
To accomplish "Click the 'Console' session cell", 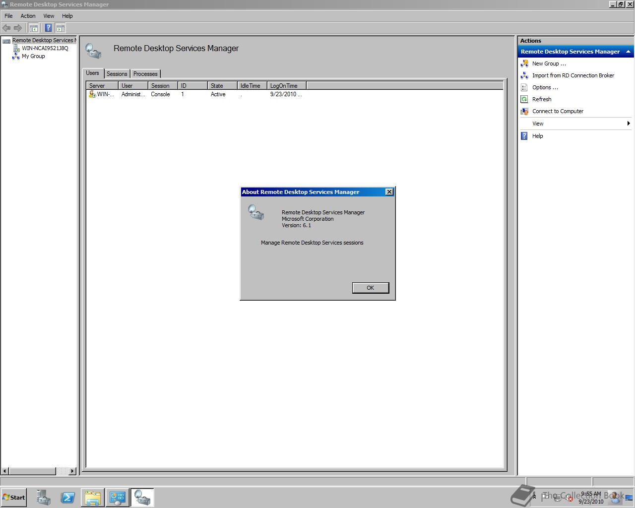I will pos(160,94).
